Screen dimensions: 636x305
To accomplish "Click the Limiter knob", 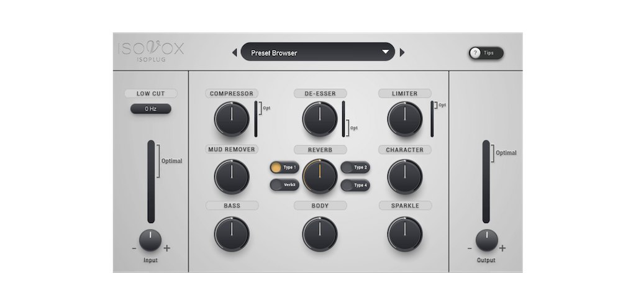I will pos(404,119).
